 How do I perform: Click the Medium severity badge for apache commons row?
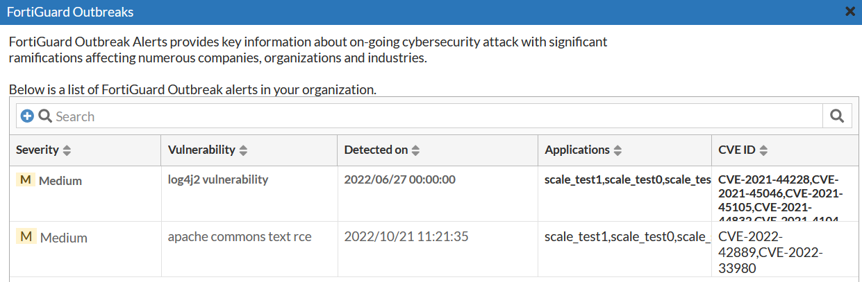[26, 237]
